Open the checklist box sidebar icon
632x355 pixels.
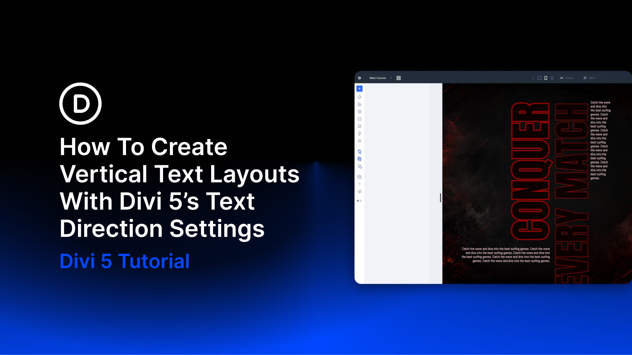(x=360, y=119)
